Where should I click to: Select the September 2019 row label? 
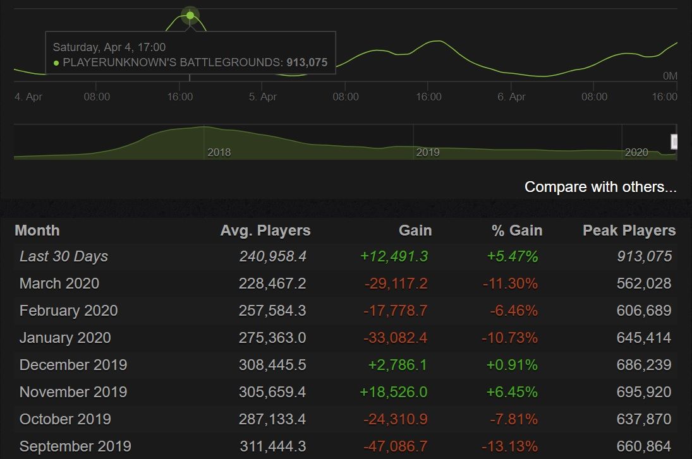(75, 446)
